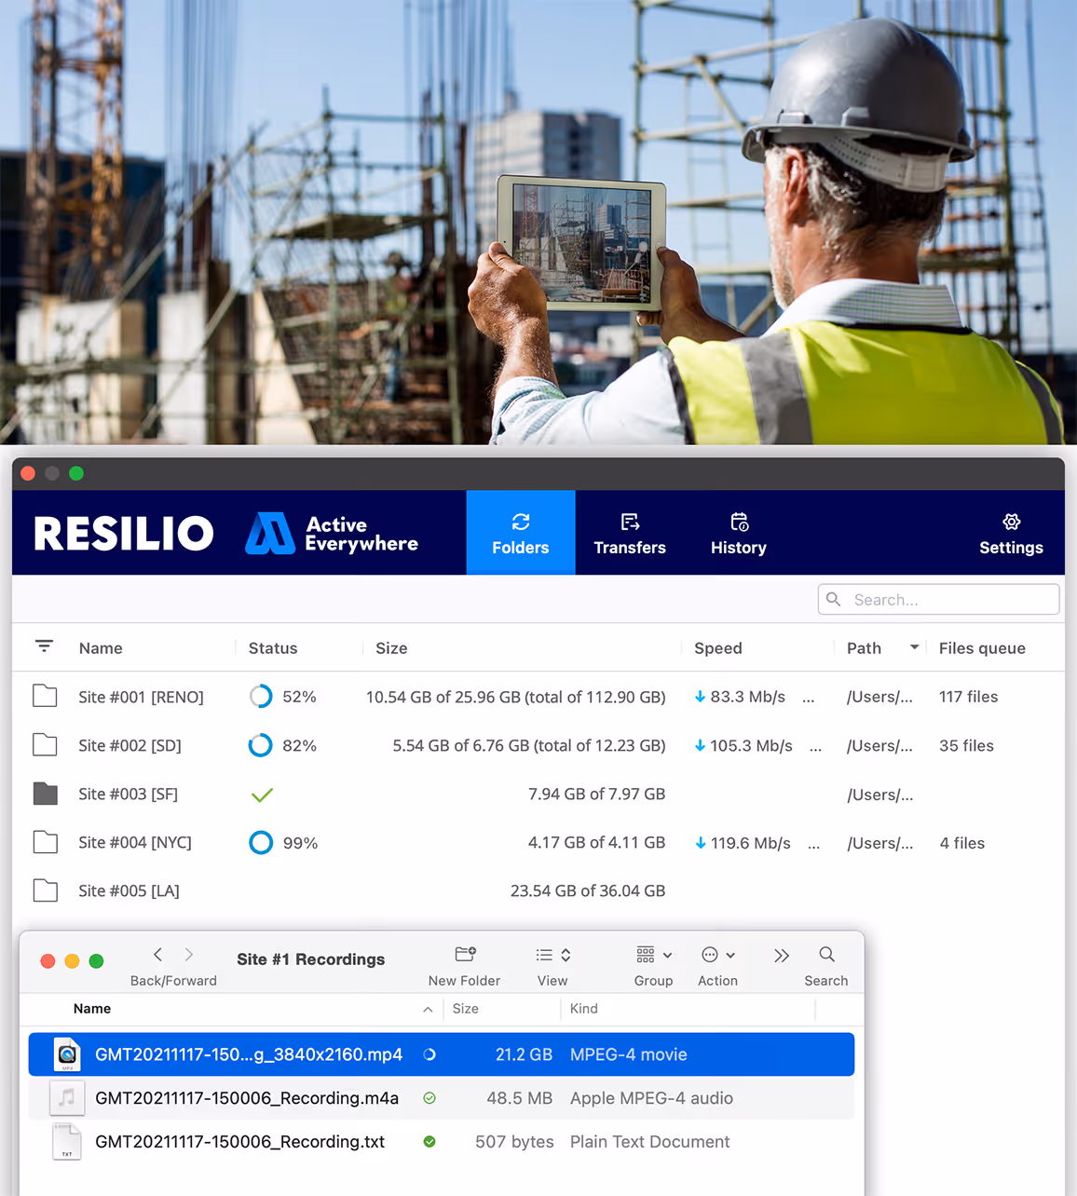Click the blue download arrow next to 83.3 Mb/s
The width and height of the screenshot is (1077, 1196).
tap(699, 697)
